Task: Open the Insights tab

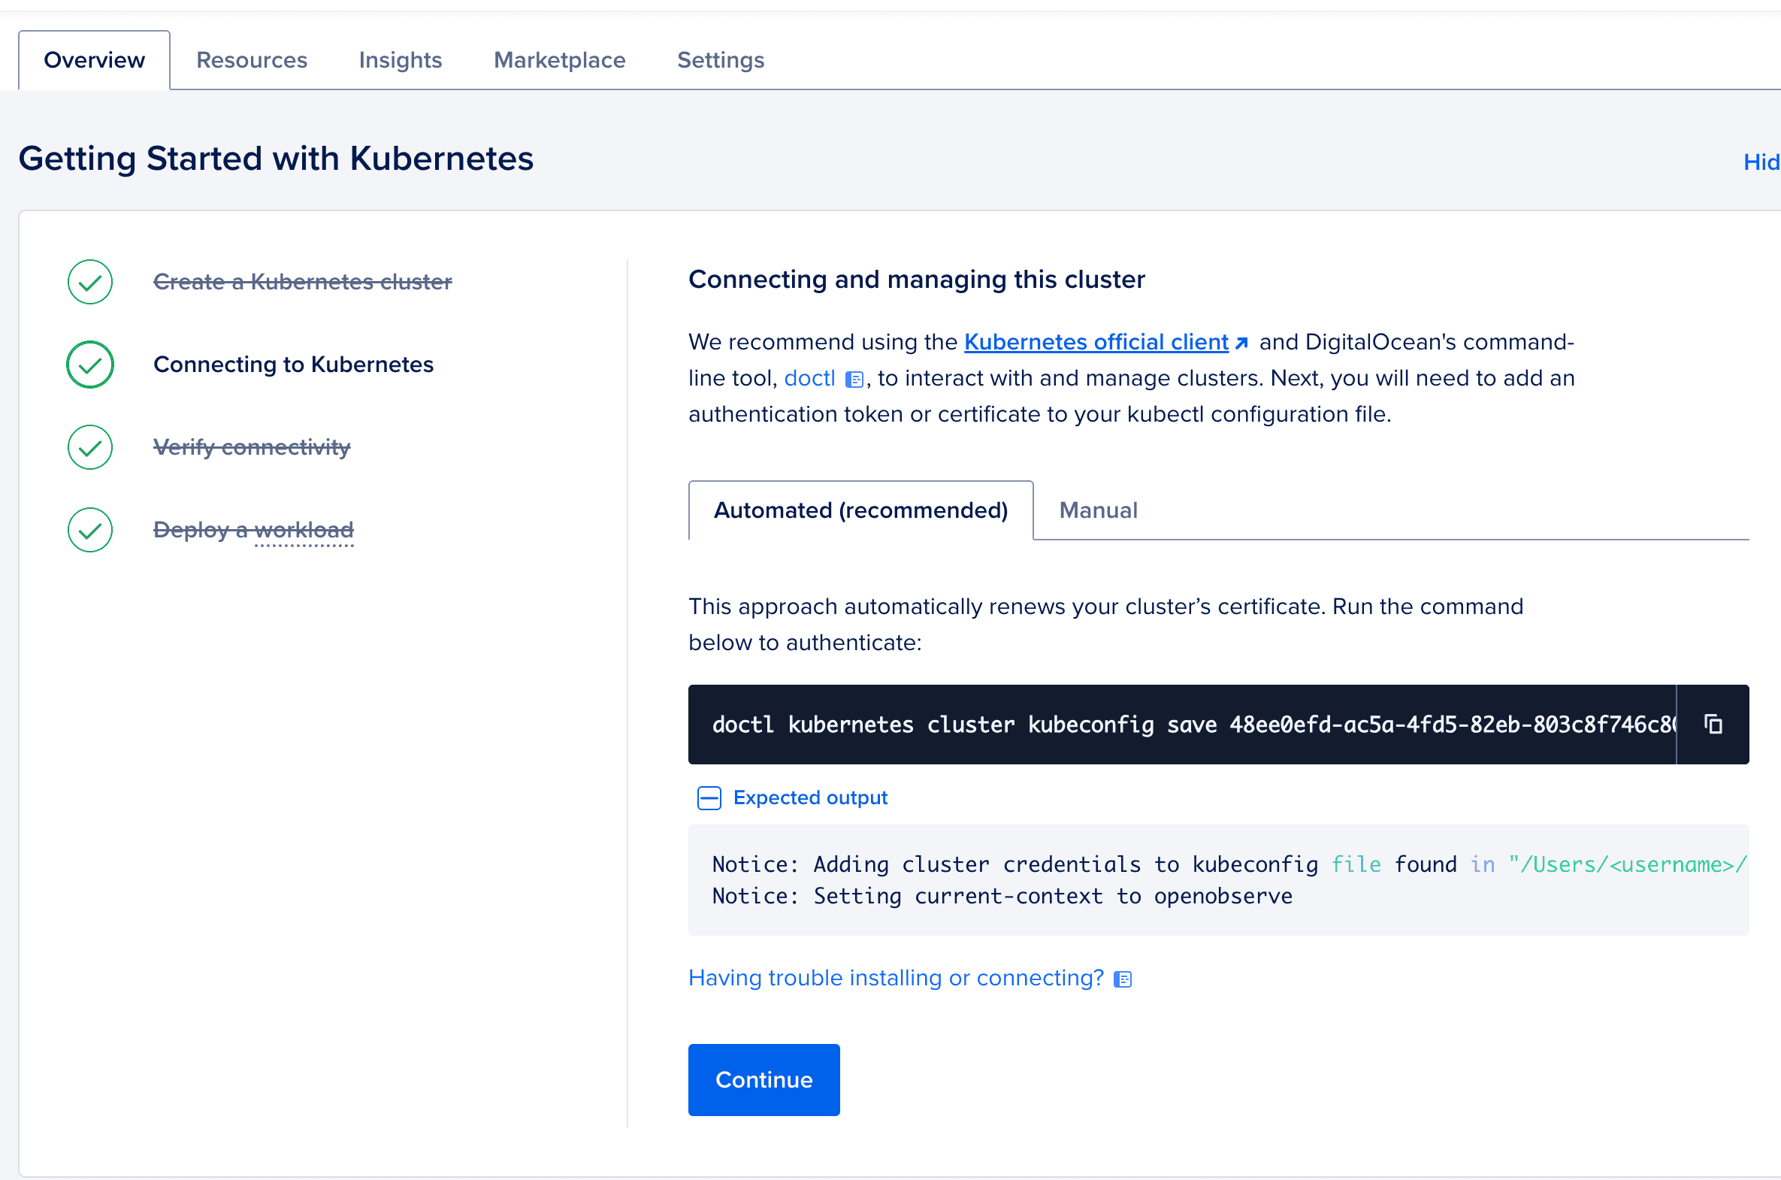Action: tap(401, 60)
